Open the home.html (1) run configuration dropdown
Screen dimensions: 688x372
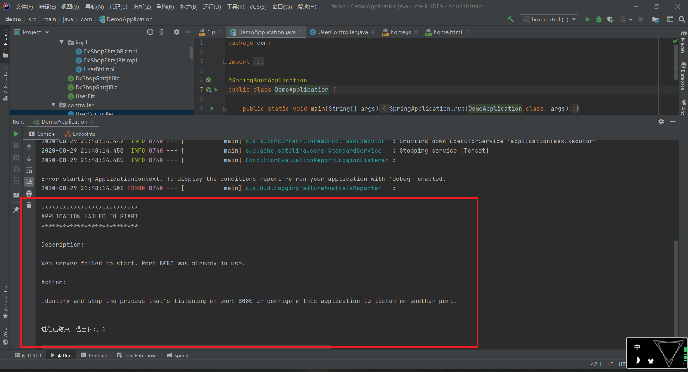pos(549,19)
